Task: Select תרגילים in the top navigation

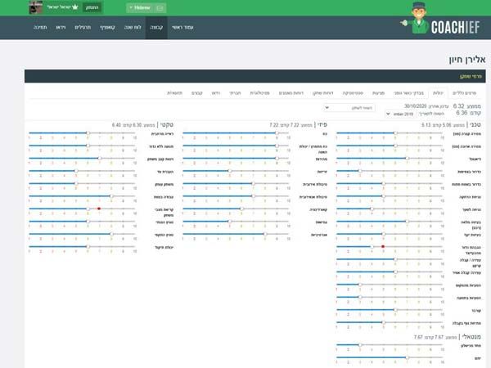Action: [83, 28]
